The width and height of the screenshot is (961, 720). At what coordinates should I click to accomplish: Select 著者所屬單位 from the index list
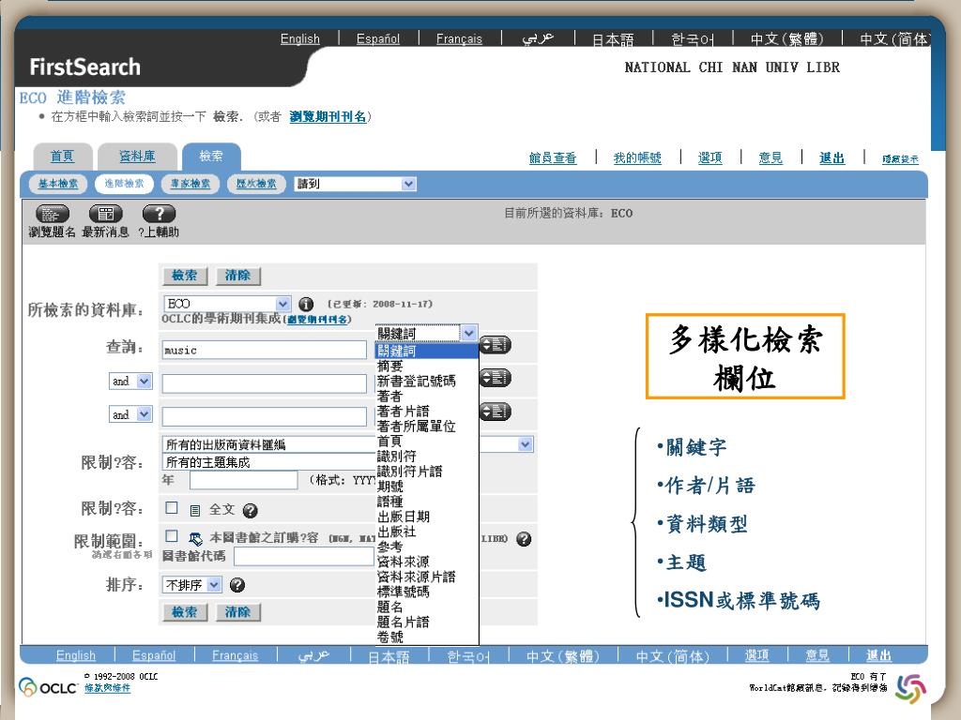(x=427, y=427)
